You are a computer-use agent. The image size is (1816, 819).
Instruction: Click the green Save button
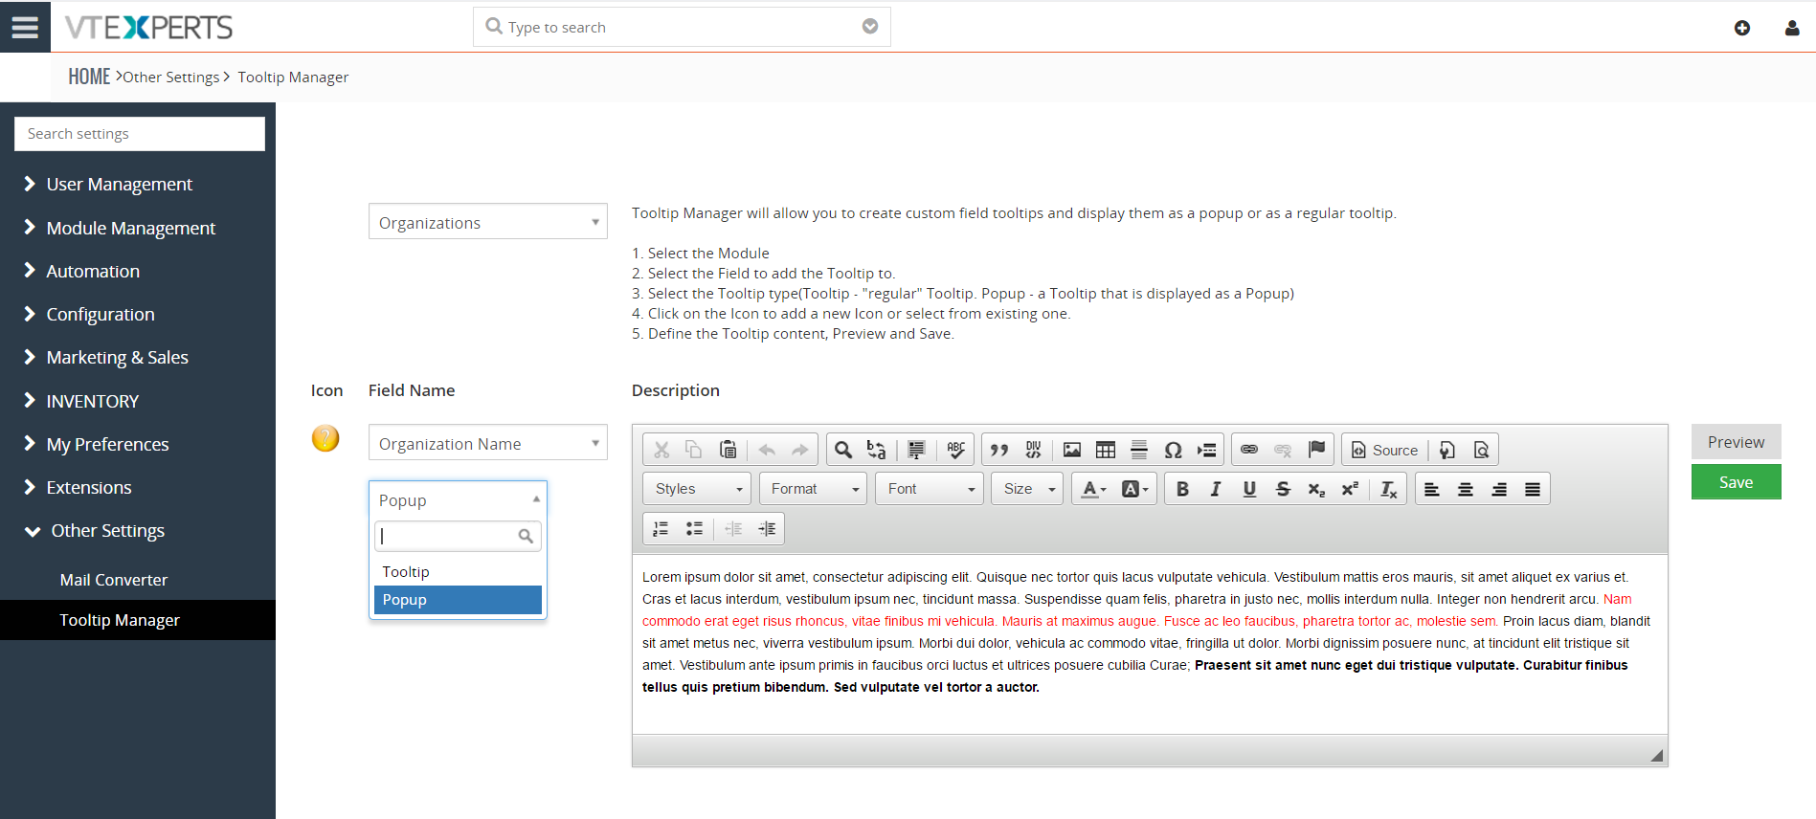(1736, 482)
